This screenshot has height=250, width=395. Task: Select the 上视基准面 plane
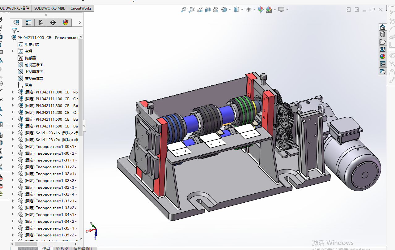tap(34, 71)
